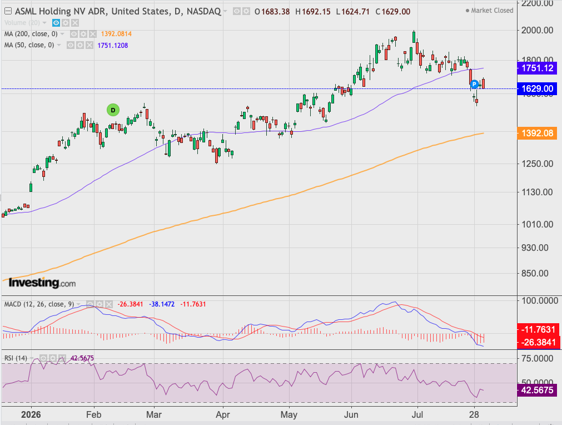The image size is (562, 425).
Task: Click the Investing.com logo
Action: click(42, 283)
